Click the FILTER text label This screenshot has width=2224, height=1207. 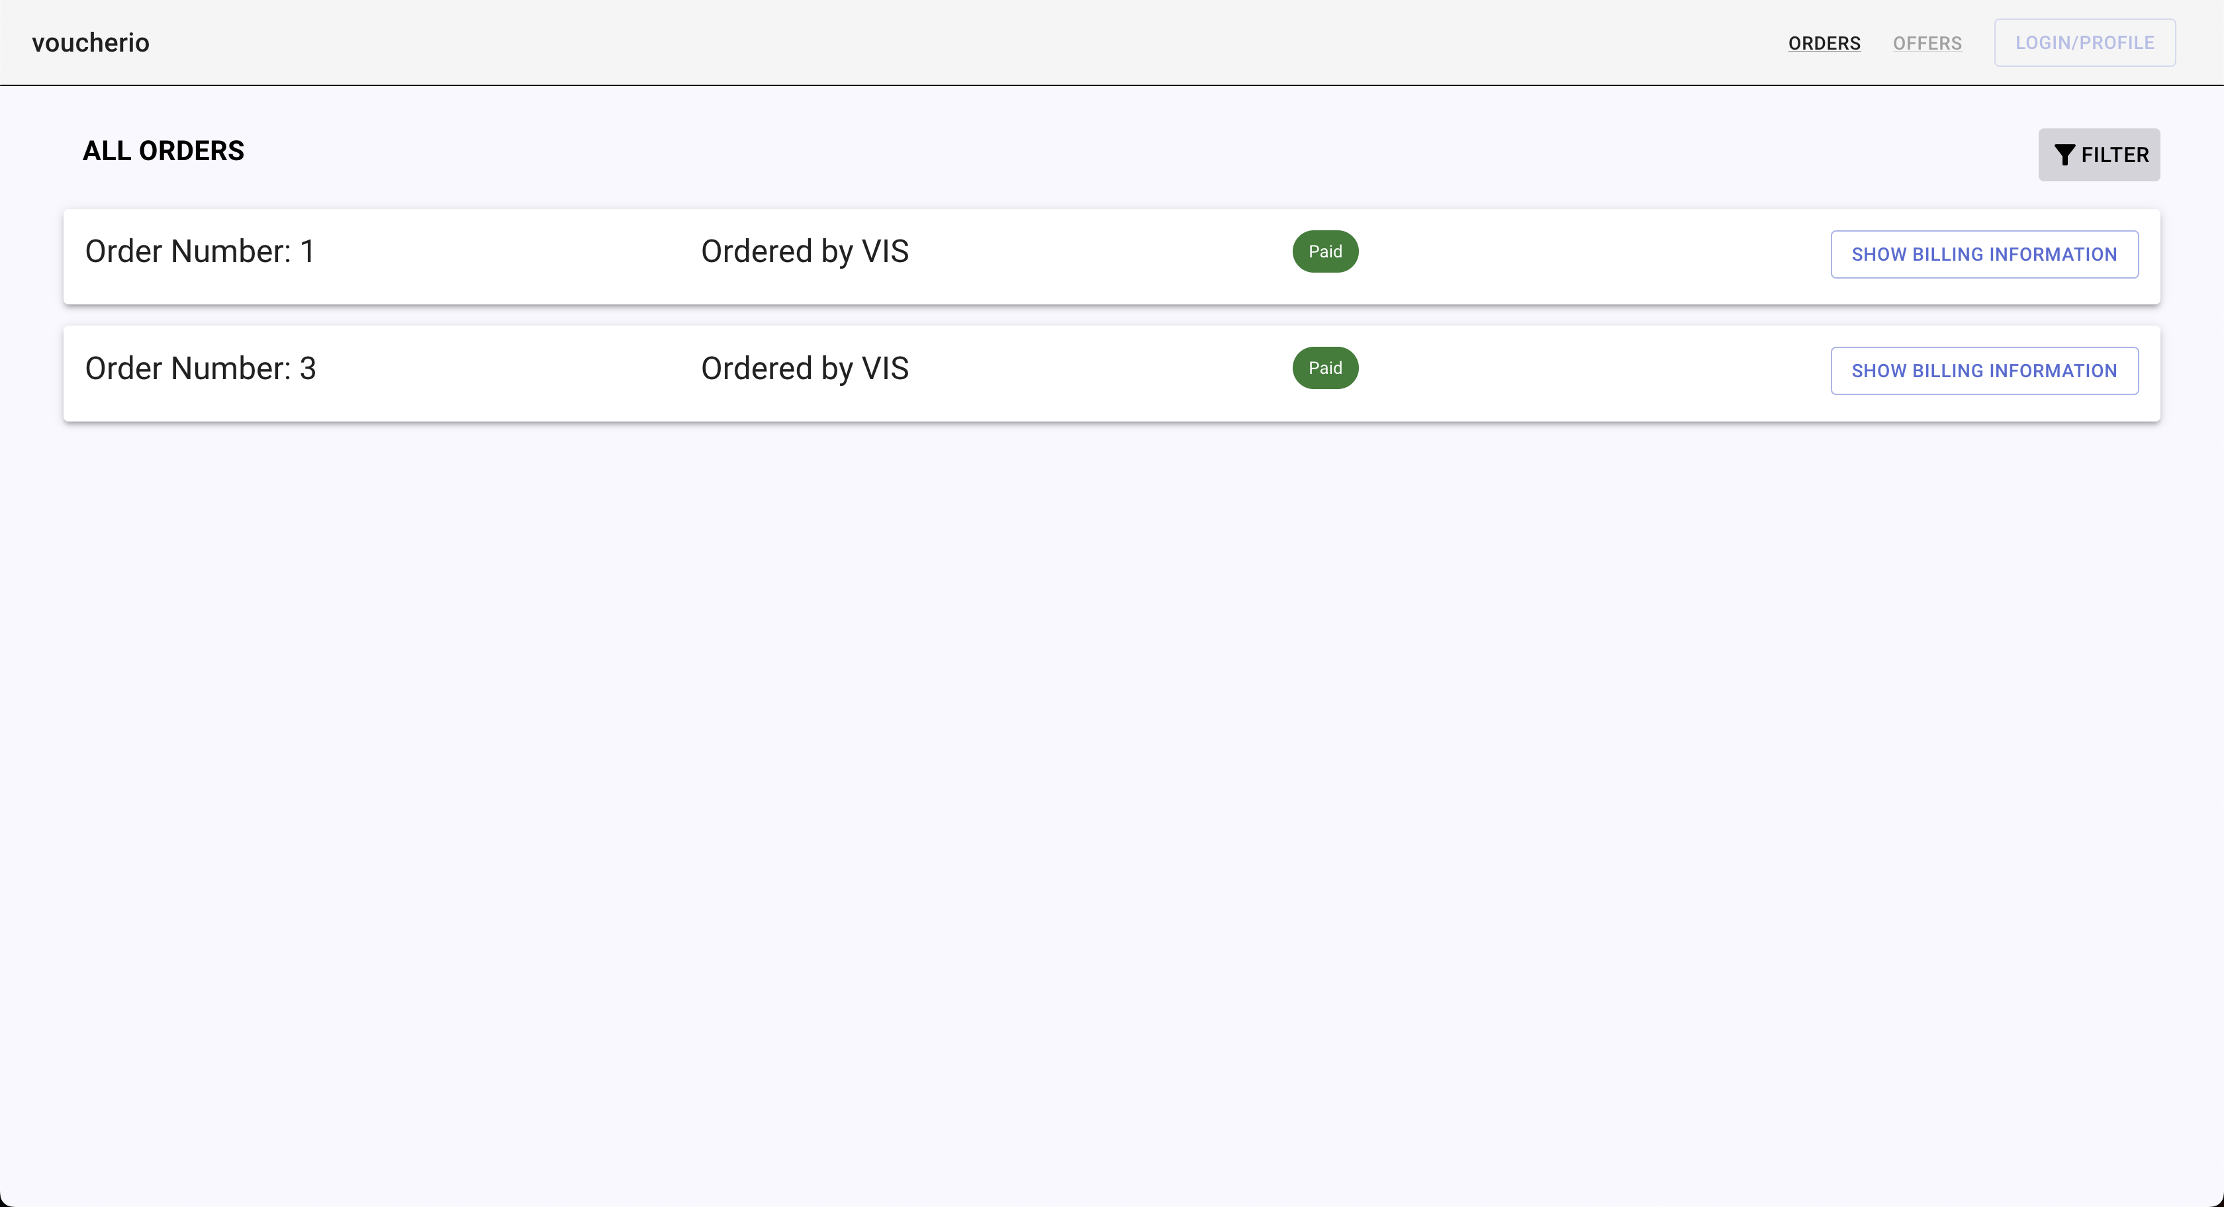pyautogui.click(x=2114, y=155)
